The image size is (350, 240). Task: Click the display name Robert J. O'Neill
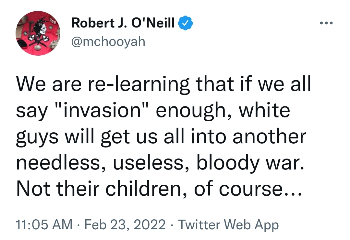(x=123, y=23)
